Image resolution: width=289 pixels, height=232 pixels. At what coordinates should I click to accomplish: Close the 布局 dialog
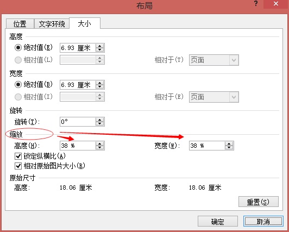click(x=276, y=4)
